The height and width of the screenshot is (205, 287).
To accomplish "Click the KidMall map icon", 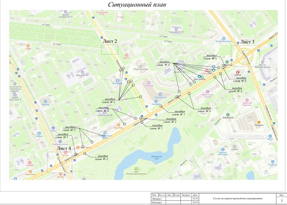I will click(x=238, y=72).
